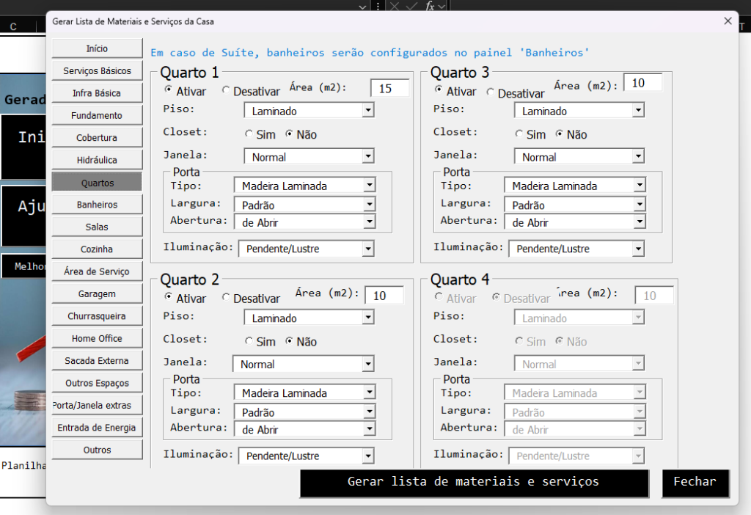The width and height of the screenshot is (751, 515).
Task: Open Outros Espaços panel
Action: pos(97,383)
